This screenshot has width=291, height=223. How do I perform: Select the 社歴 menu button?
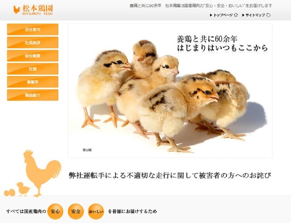coord(32,69)
